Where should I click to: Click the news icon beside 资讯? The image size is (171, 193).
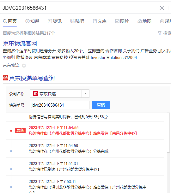50,21
